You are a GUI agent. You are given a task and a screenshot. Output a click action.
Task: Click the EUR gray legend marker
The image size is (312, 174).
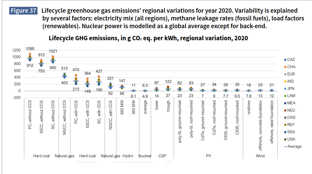[x=285, y=74]
